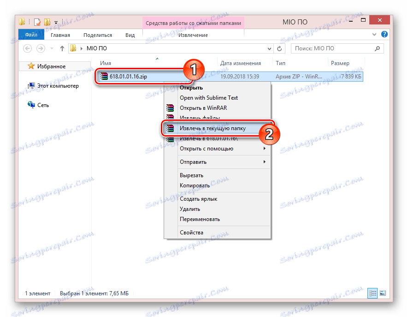Click the search magnifier icon
Viewport: 408px width, 317px height.
click(x=377, y=48)
